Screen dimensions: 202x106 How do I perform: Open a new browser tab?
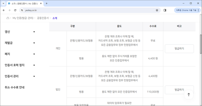pos(46,3)
